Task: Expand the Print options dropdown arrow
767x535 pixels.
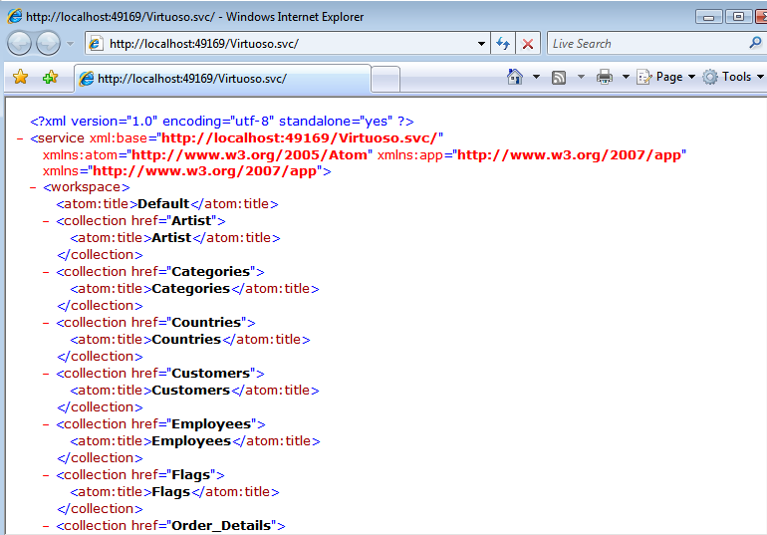Action: pos(626,77)
